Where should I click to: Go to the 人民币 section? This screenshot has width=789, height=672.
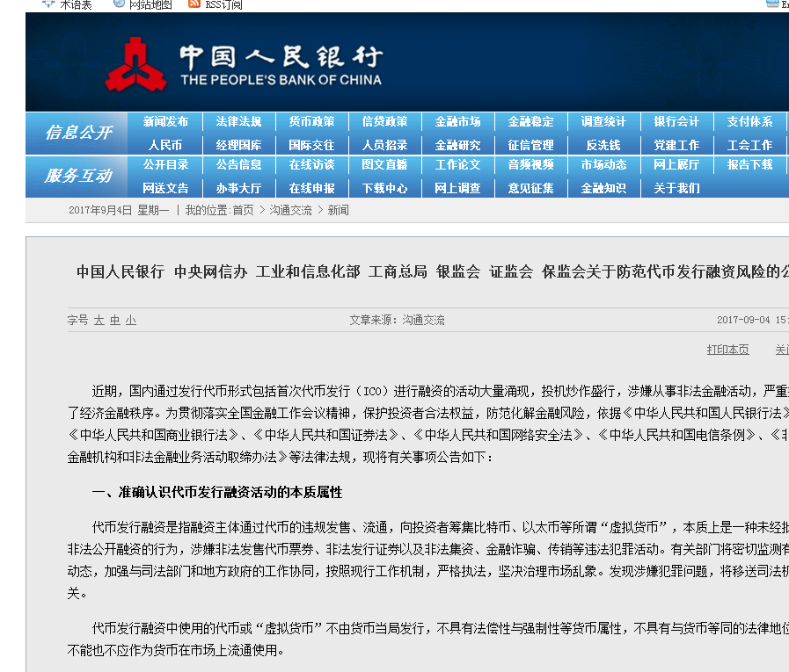pos(165,145)
